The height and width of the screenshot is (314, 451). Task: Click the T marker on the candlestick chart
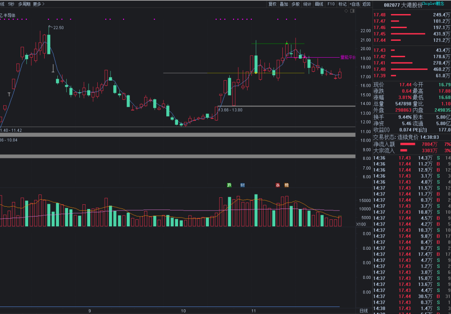[x=9, y=94]
